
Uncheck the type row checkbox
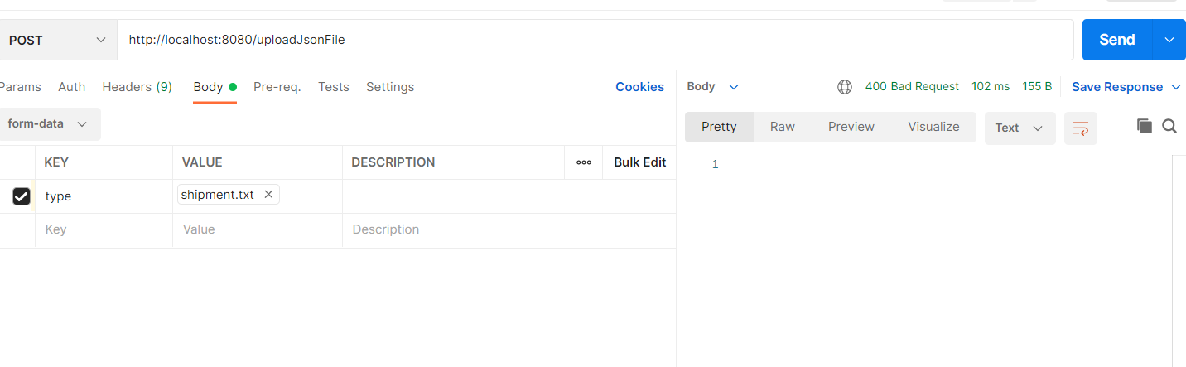pyautogui.click(x=22, y=196)
